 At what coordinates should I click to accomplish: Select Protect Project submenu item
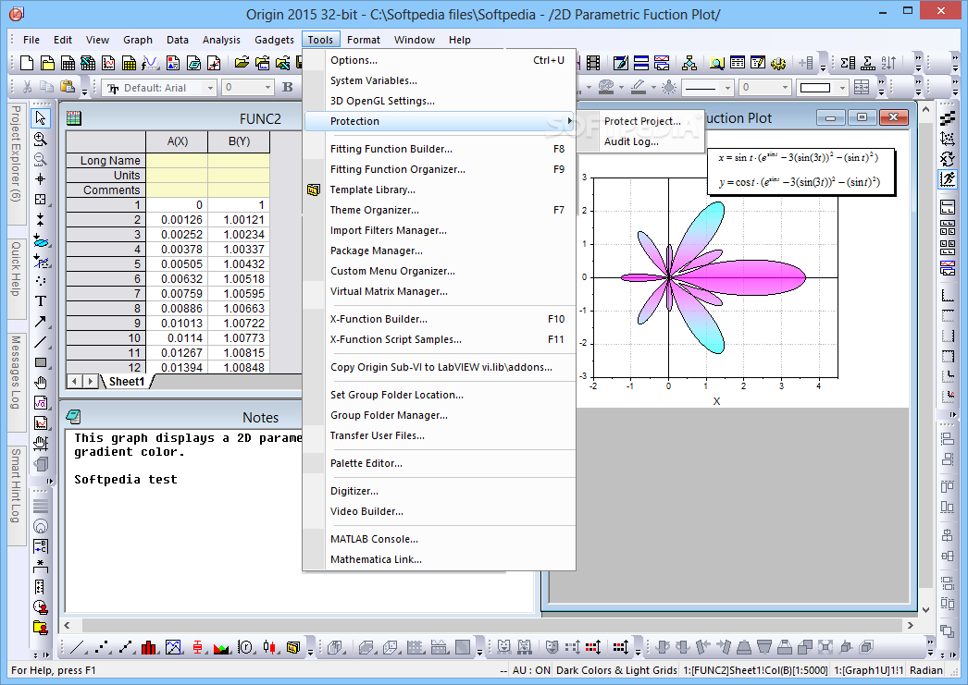pos(642,121)
